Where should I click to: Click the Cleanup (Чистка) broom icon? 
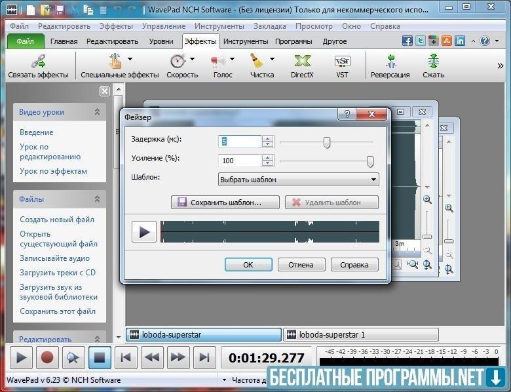tap(257, 61)
